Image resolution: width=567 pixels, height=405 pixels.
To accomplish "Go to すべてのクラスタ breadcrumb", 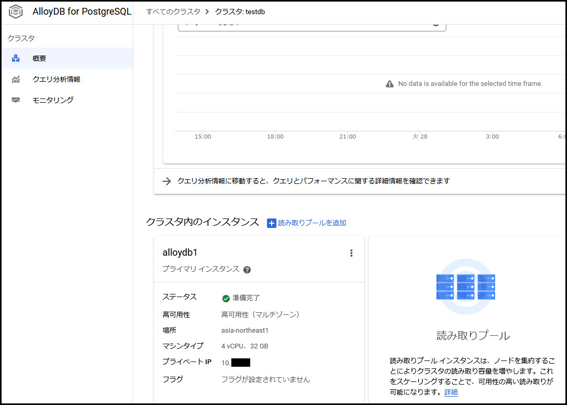I will pos(173,12).
